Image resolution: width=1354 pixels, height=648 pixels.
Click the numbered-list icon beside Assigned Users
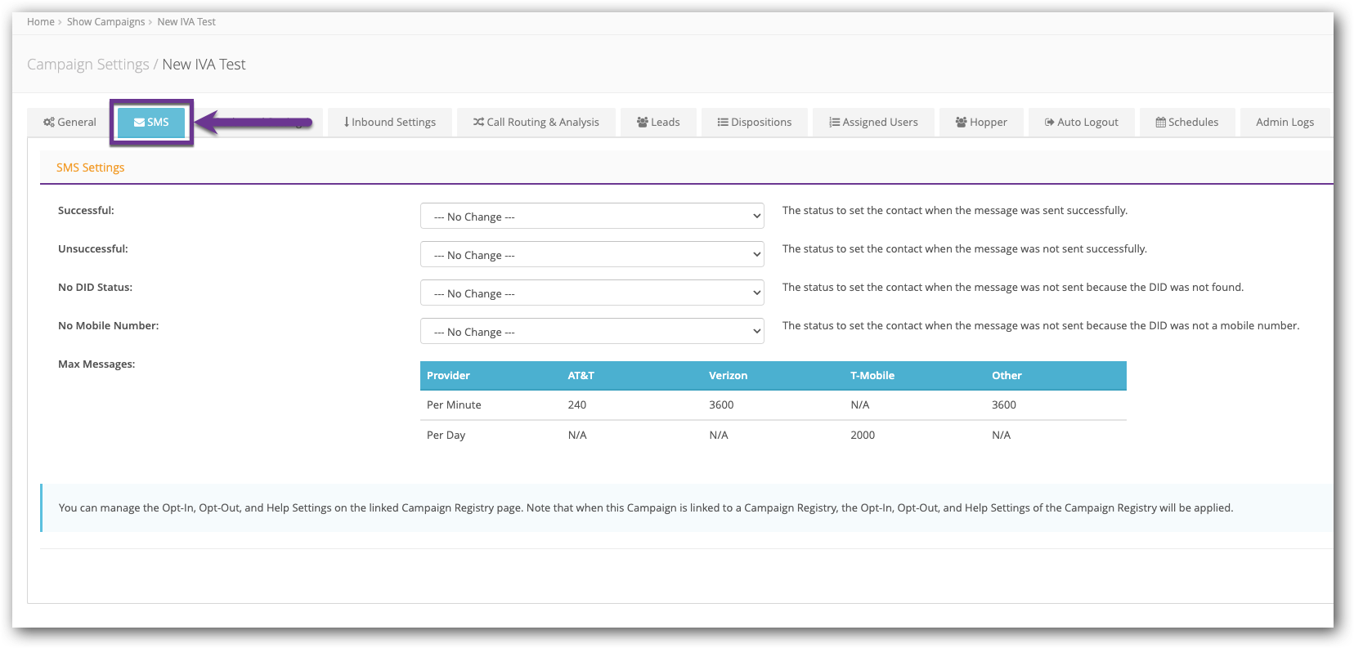(834, 123)
